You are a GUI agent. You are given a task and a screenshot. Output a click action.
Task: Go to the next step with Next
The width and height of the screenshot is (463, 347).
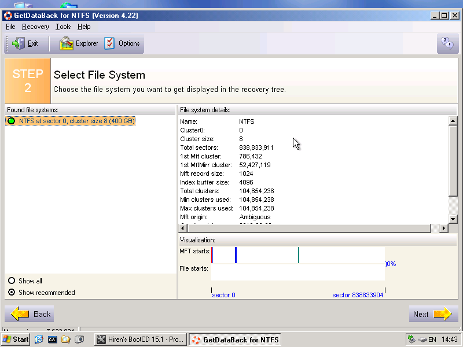pos(433,314)
